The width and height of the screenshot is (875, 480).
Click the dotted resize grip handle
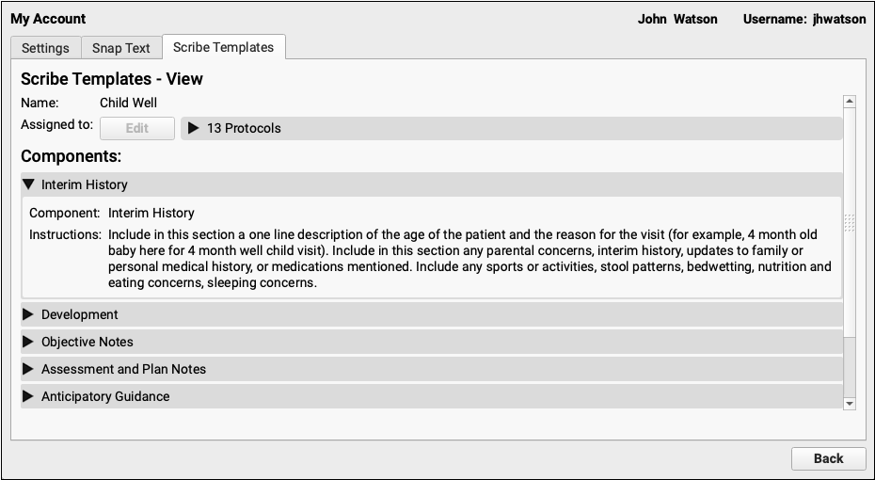[850, 223]
